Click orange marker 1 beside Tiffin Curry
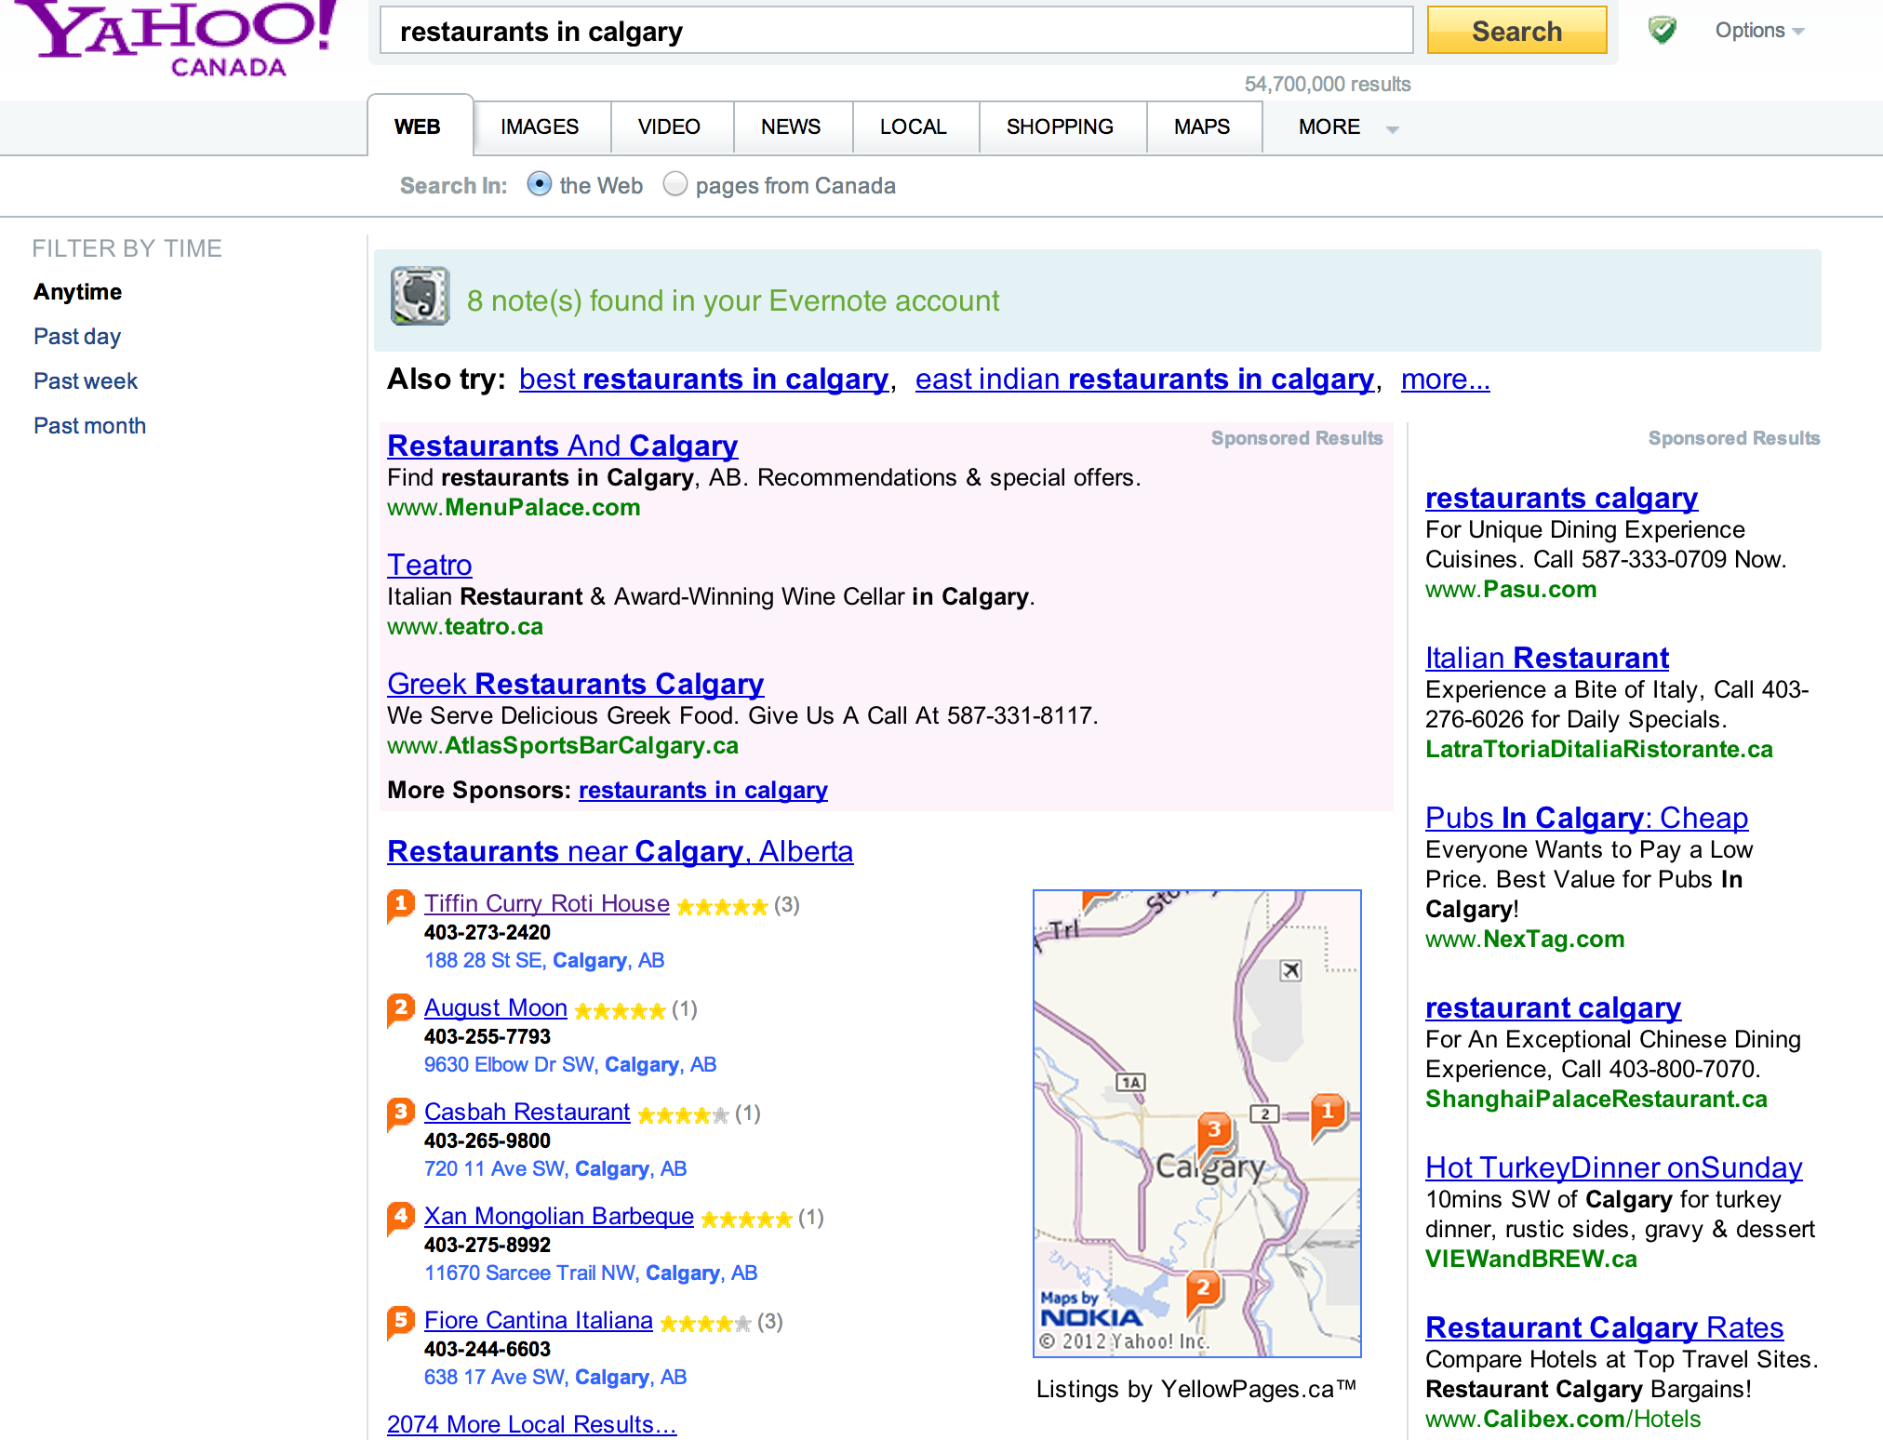The width and height of the screenshot is (1883, 1440). click(400, 904)
